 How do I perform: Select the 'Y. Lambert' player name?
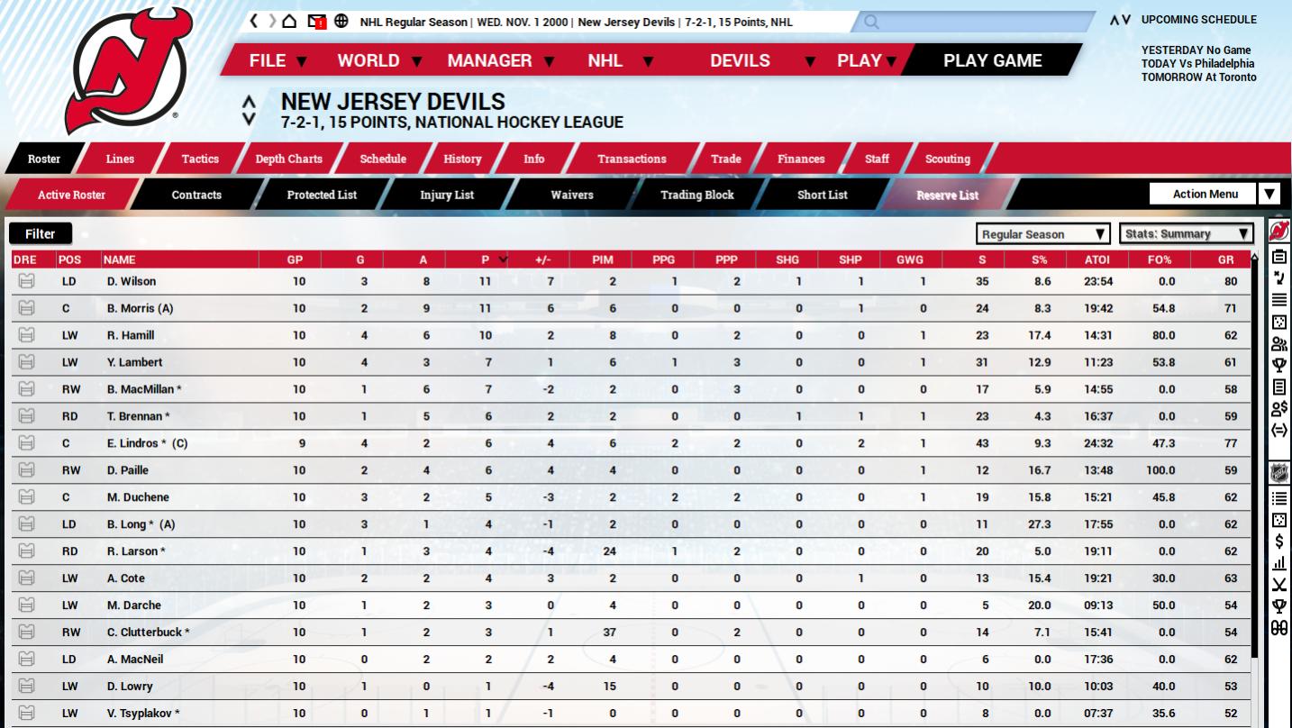tap(135, 362)
